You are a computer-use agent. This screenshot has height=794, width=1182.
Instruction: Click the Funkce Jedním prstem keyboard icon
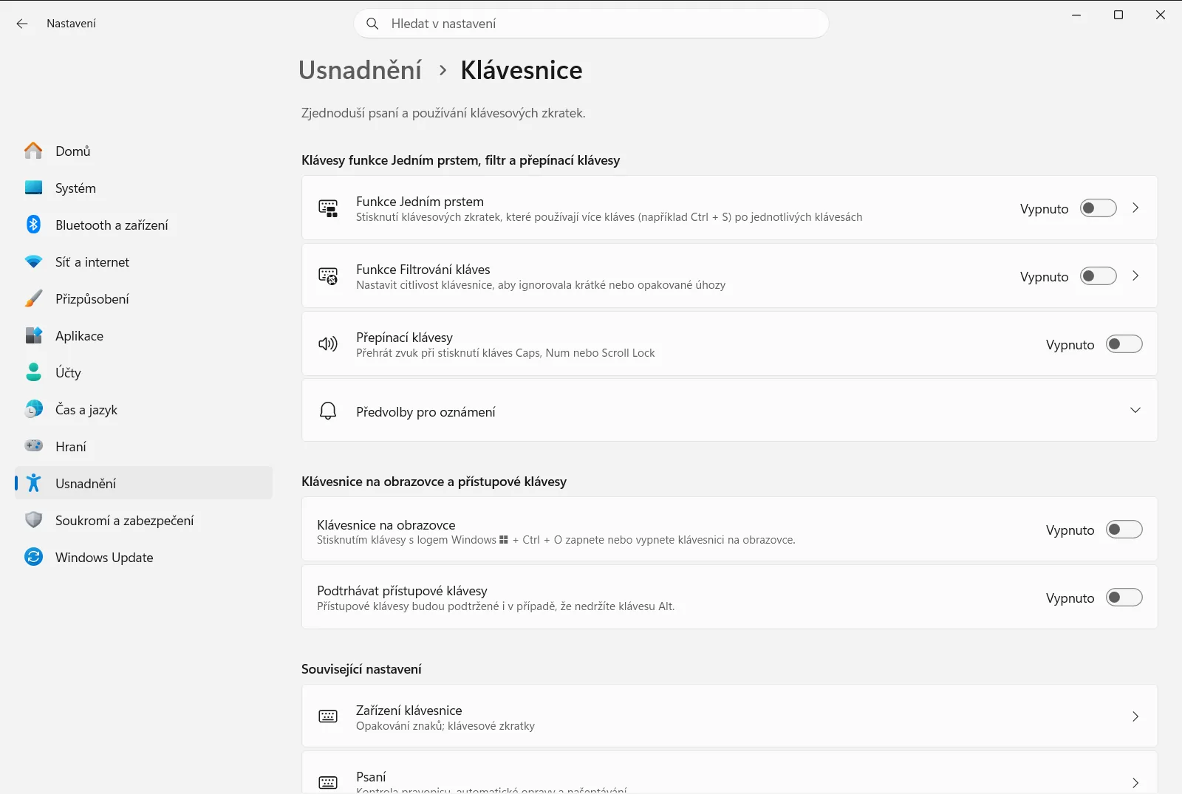(x=328, y=208)
